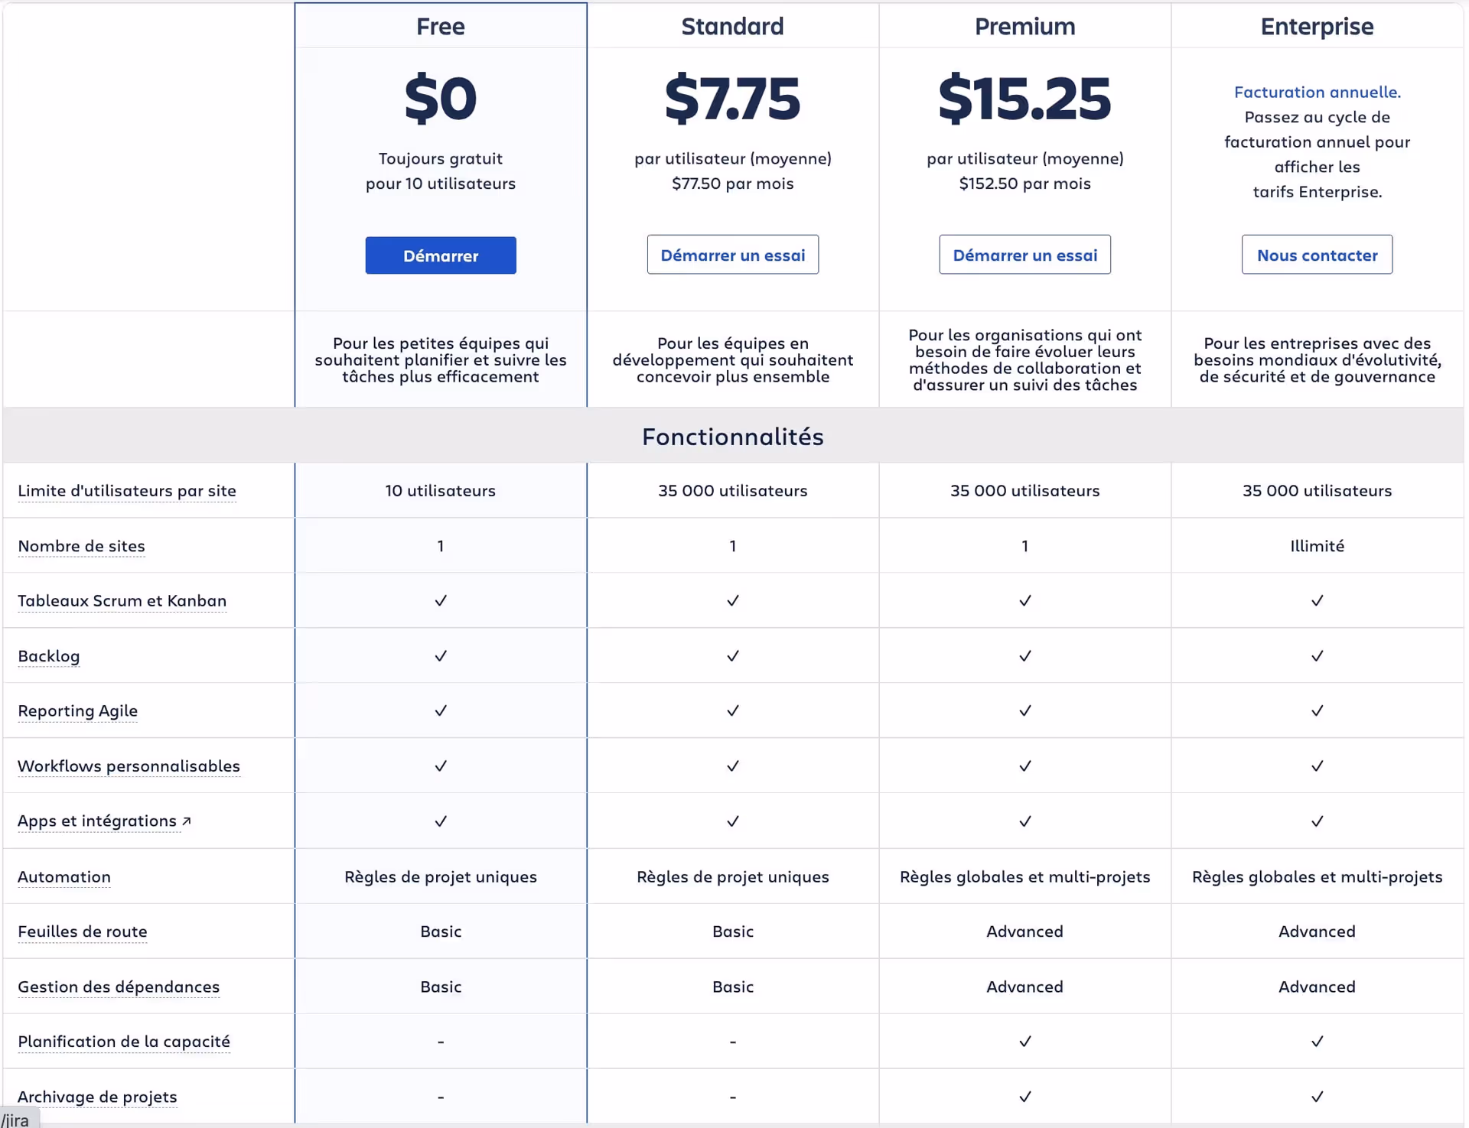Viewport: 1469px width, 1128px height.
Task: Start a trial for the Premium plan
Action: coord(1024,254)
